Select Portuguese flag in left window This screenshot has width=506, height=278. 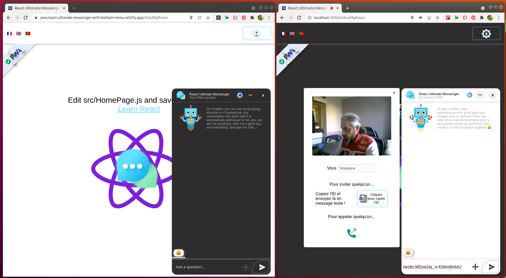tap(28, 33)
